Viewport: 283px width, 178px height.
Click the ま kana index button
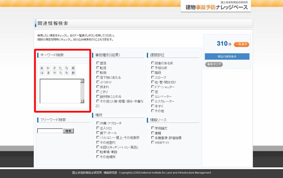[48, 73]
